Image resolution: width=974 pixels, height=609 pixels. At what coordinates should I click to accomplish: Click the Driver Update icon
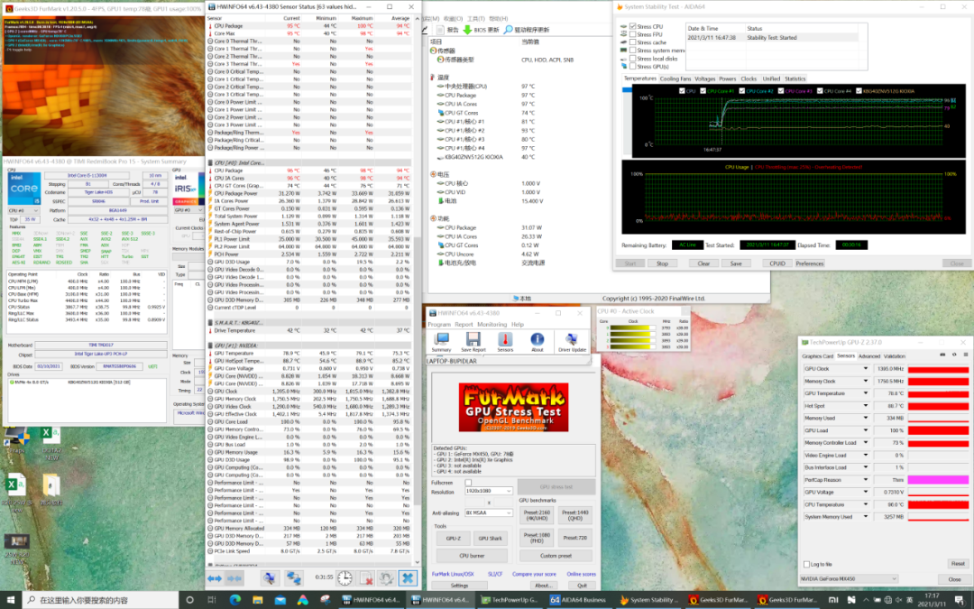point(572,340)
